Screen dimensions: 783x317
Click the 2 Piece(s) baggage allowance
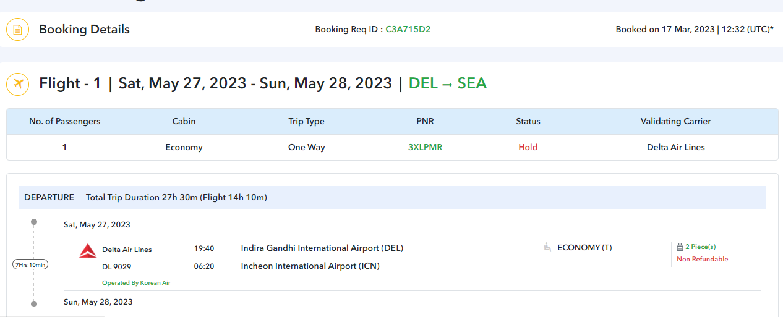point(700,247)
